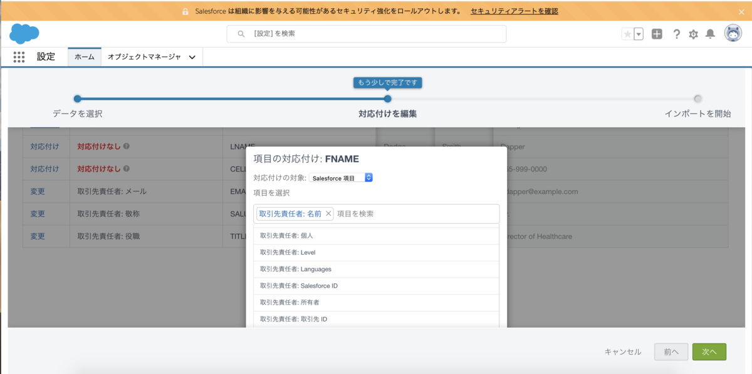The height and width of the screenshot is (374, 752).
Task: Open the セキュリティアラートを確認 link
Action: click(x=514, y=11)
